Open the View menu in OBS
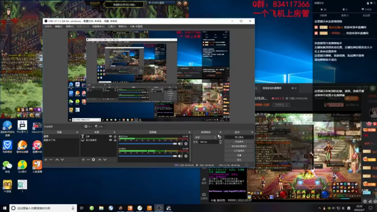Screen dimensions: 377x212 (x=69, y=26)
